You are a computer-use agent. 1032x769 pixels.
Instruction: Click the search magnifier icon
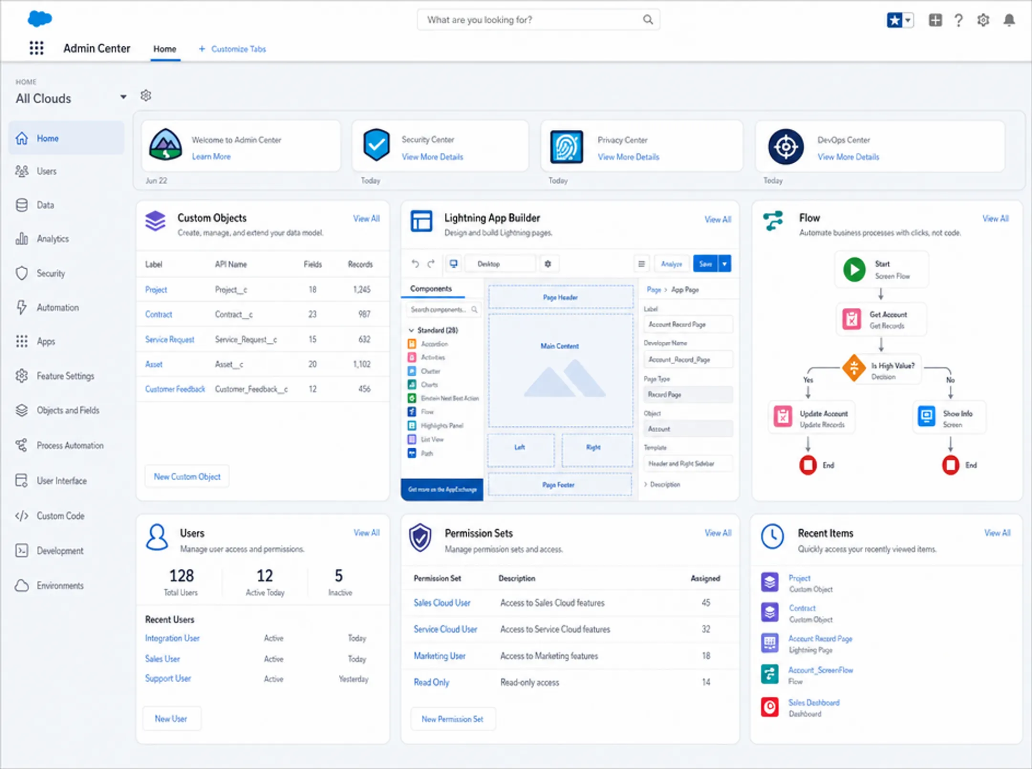pos(647,20)
